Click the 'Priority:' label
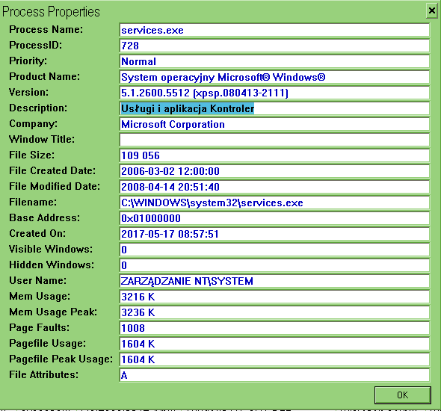Viewport: 441px width, 411px height. click(28, 61)
